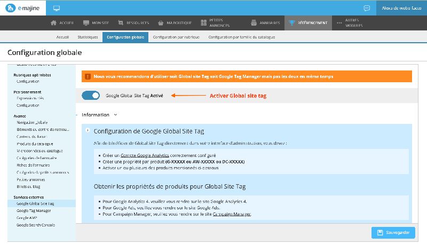This screenshot has width=427, height=244.
Task: Open Ressources menu
Action: pos(133,23)
